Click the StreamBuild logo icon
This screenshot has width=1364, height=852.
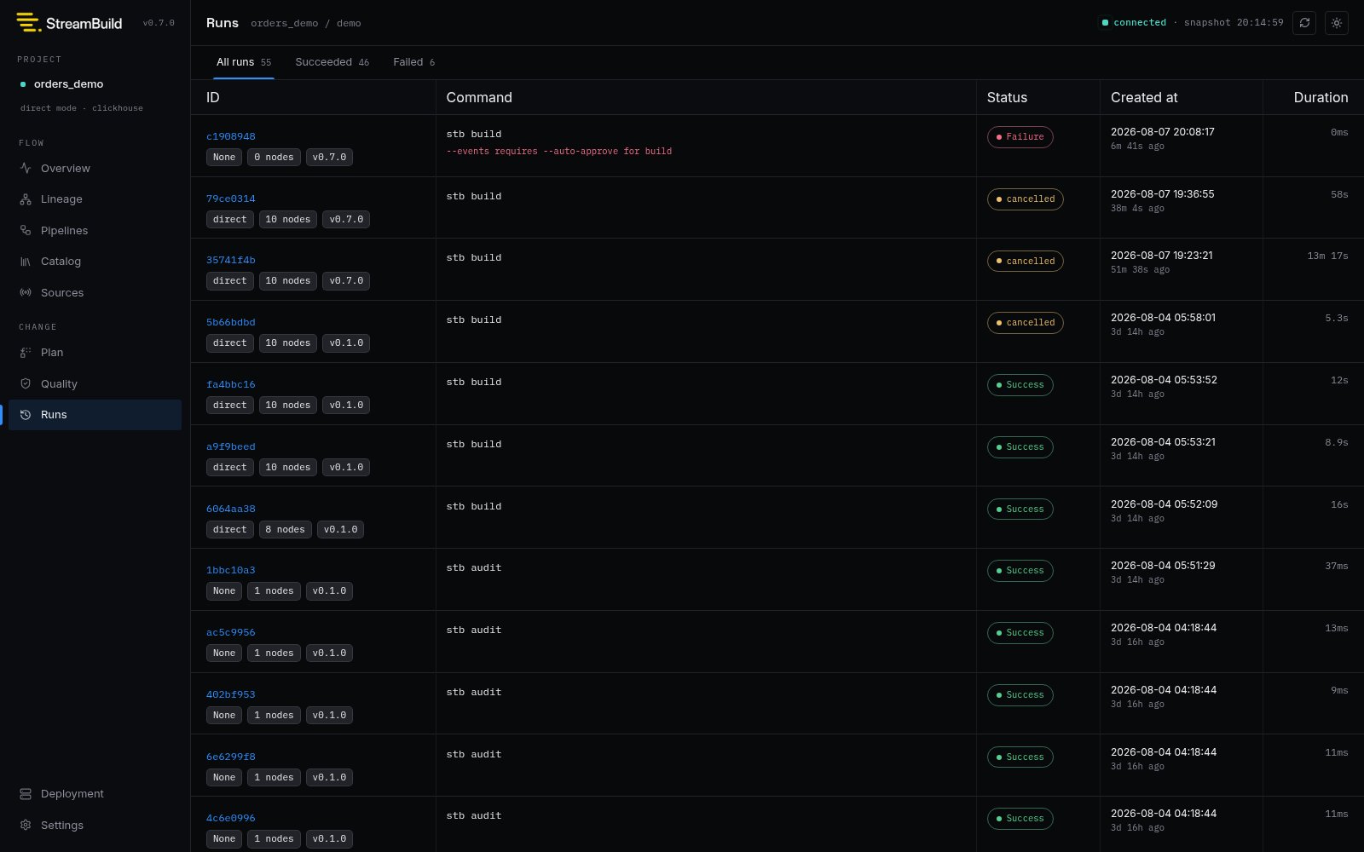[x=29, y=23]
